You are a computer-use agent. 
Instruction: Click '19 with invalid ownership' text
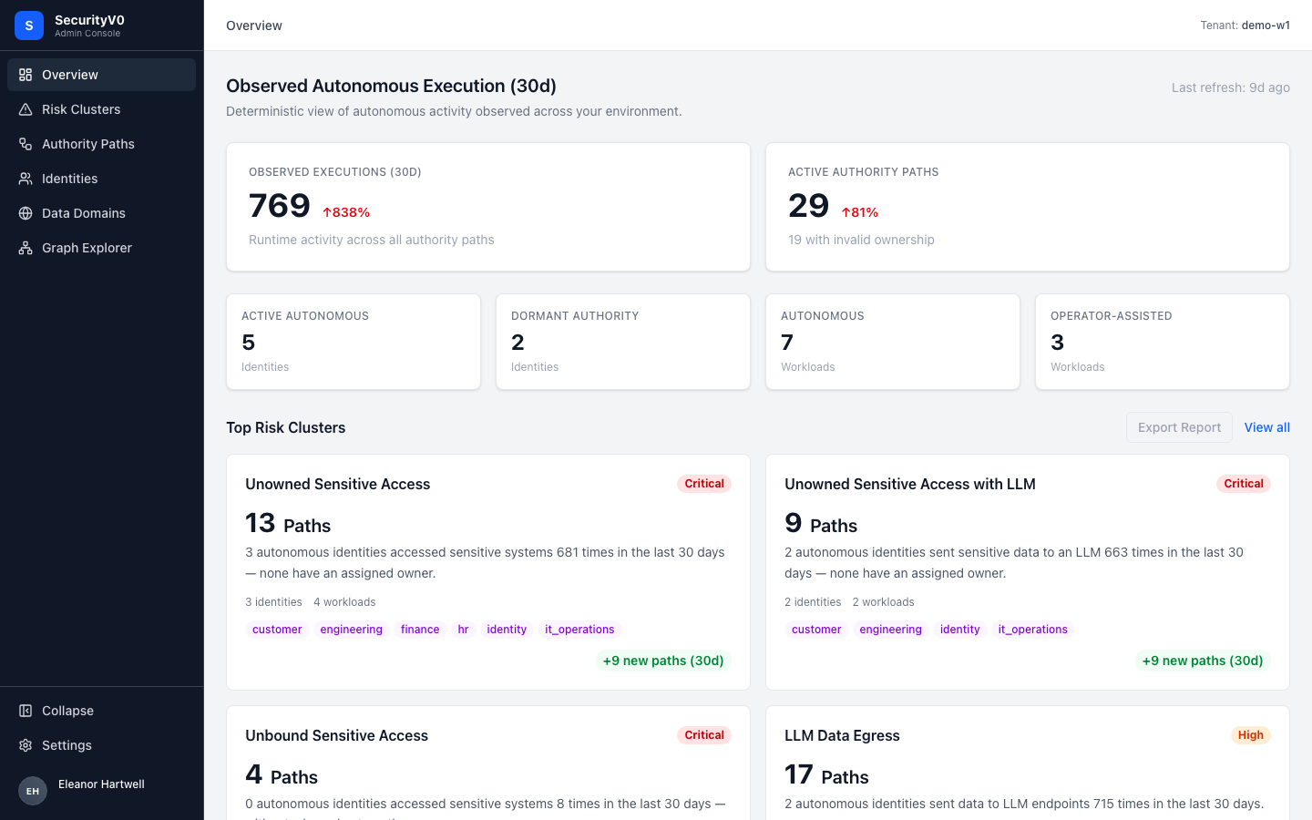[861, 240]
